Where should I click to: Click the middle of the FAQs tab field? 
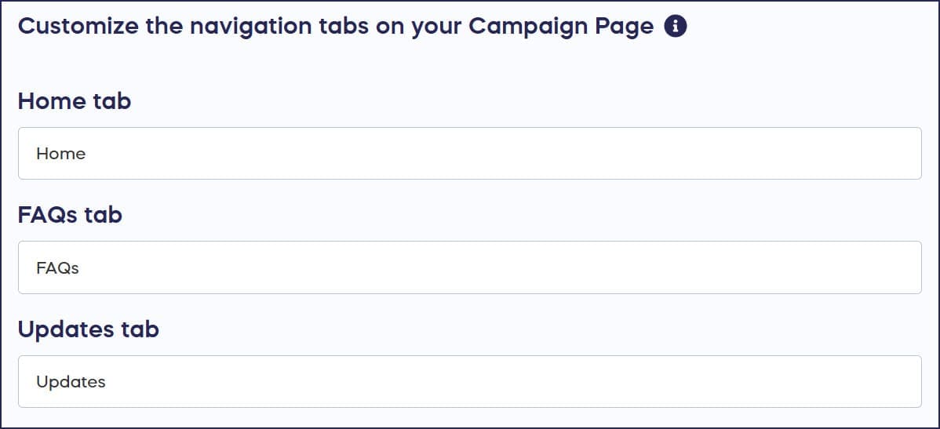pos(469,267)
